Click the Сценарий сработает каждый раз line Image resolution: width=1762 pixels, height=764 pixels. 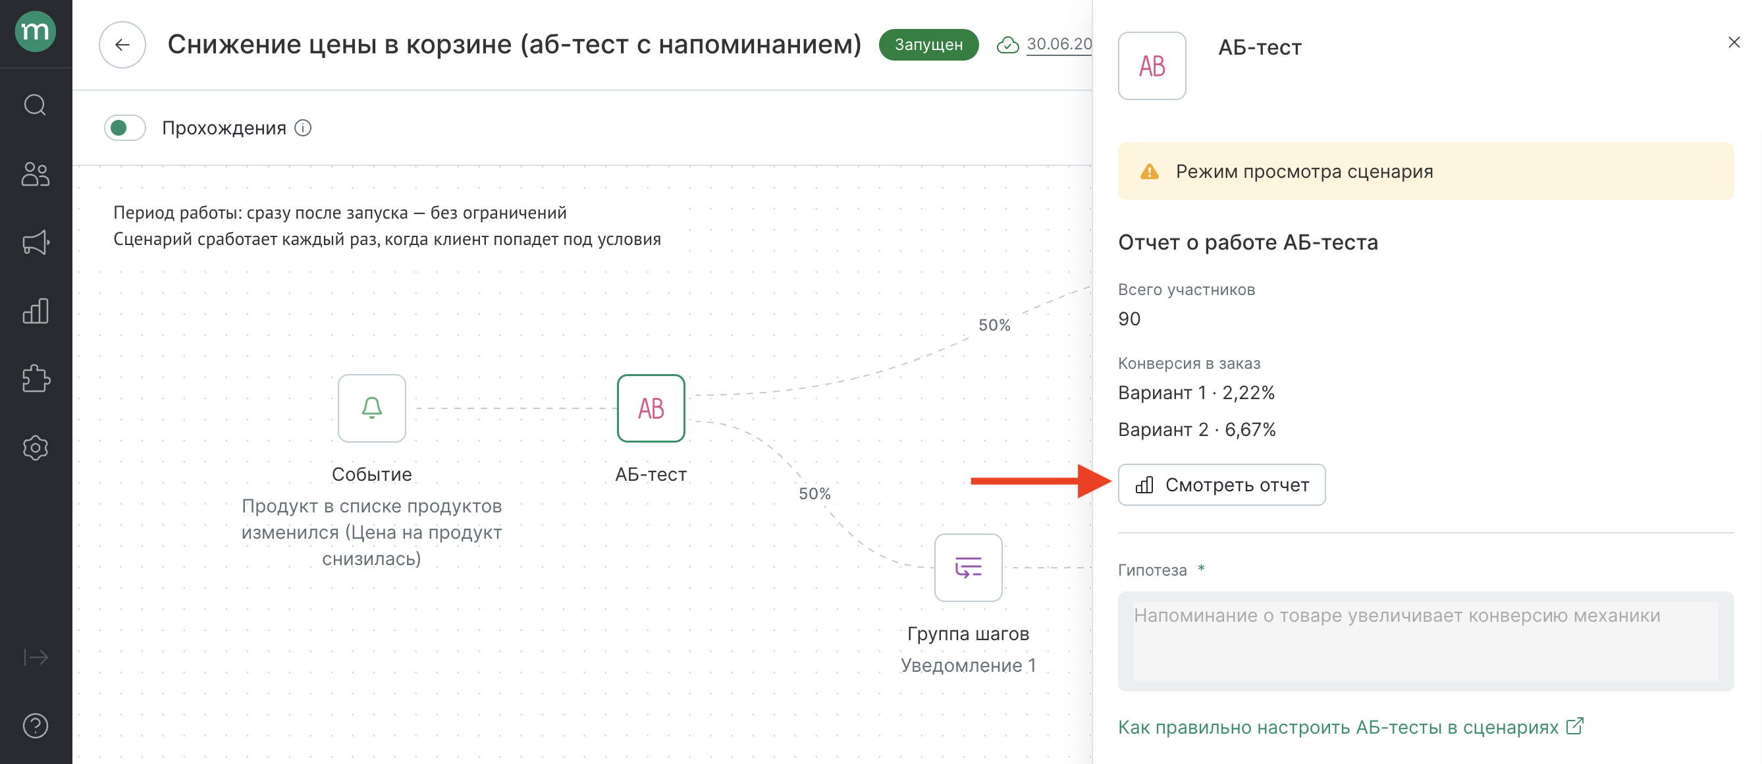click(x=387, y=239)
